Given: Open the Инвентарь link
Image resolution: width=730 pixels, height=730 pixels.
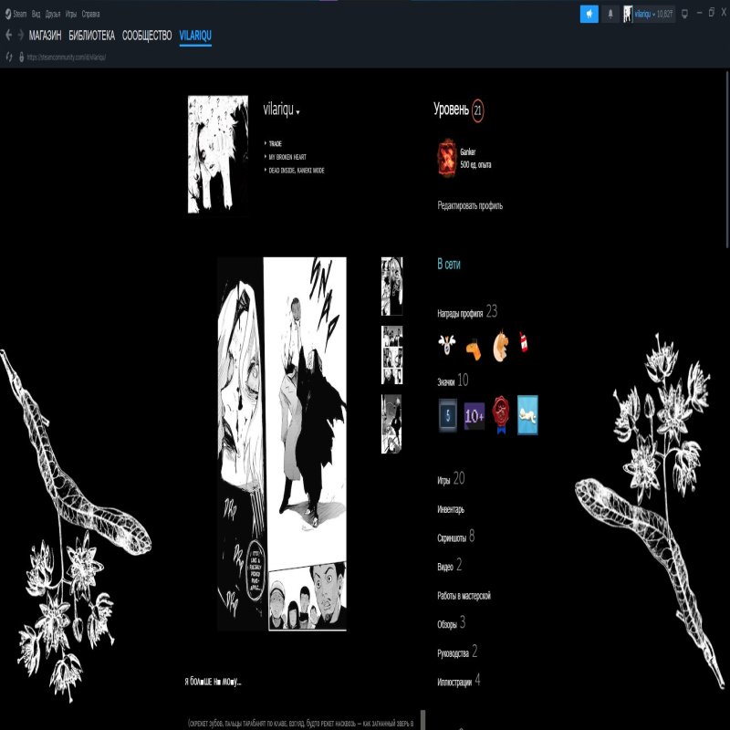Looking at the screenshot, I should coord(451,509).
